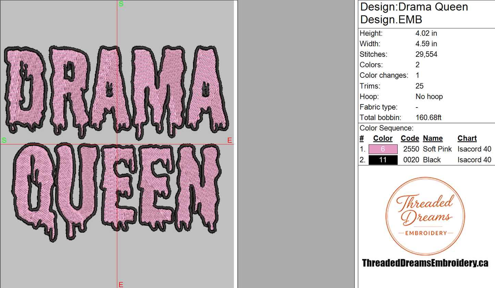Click the red E end marker at the bottom of the design

pyautogui.click(x=121, y=285)
